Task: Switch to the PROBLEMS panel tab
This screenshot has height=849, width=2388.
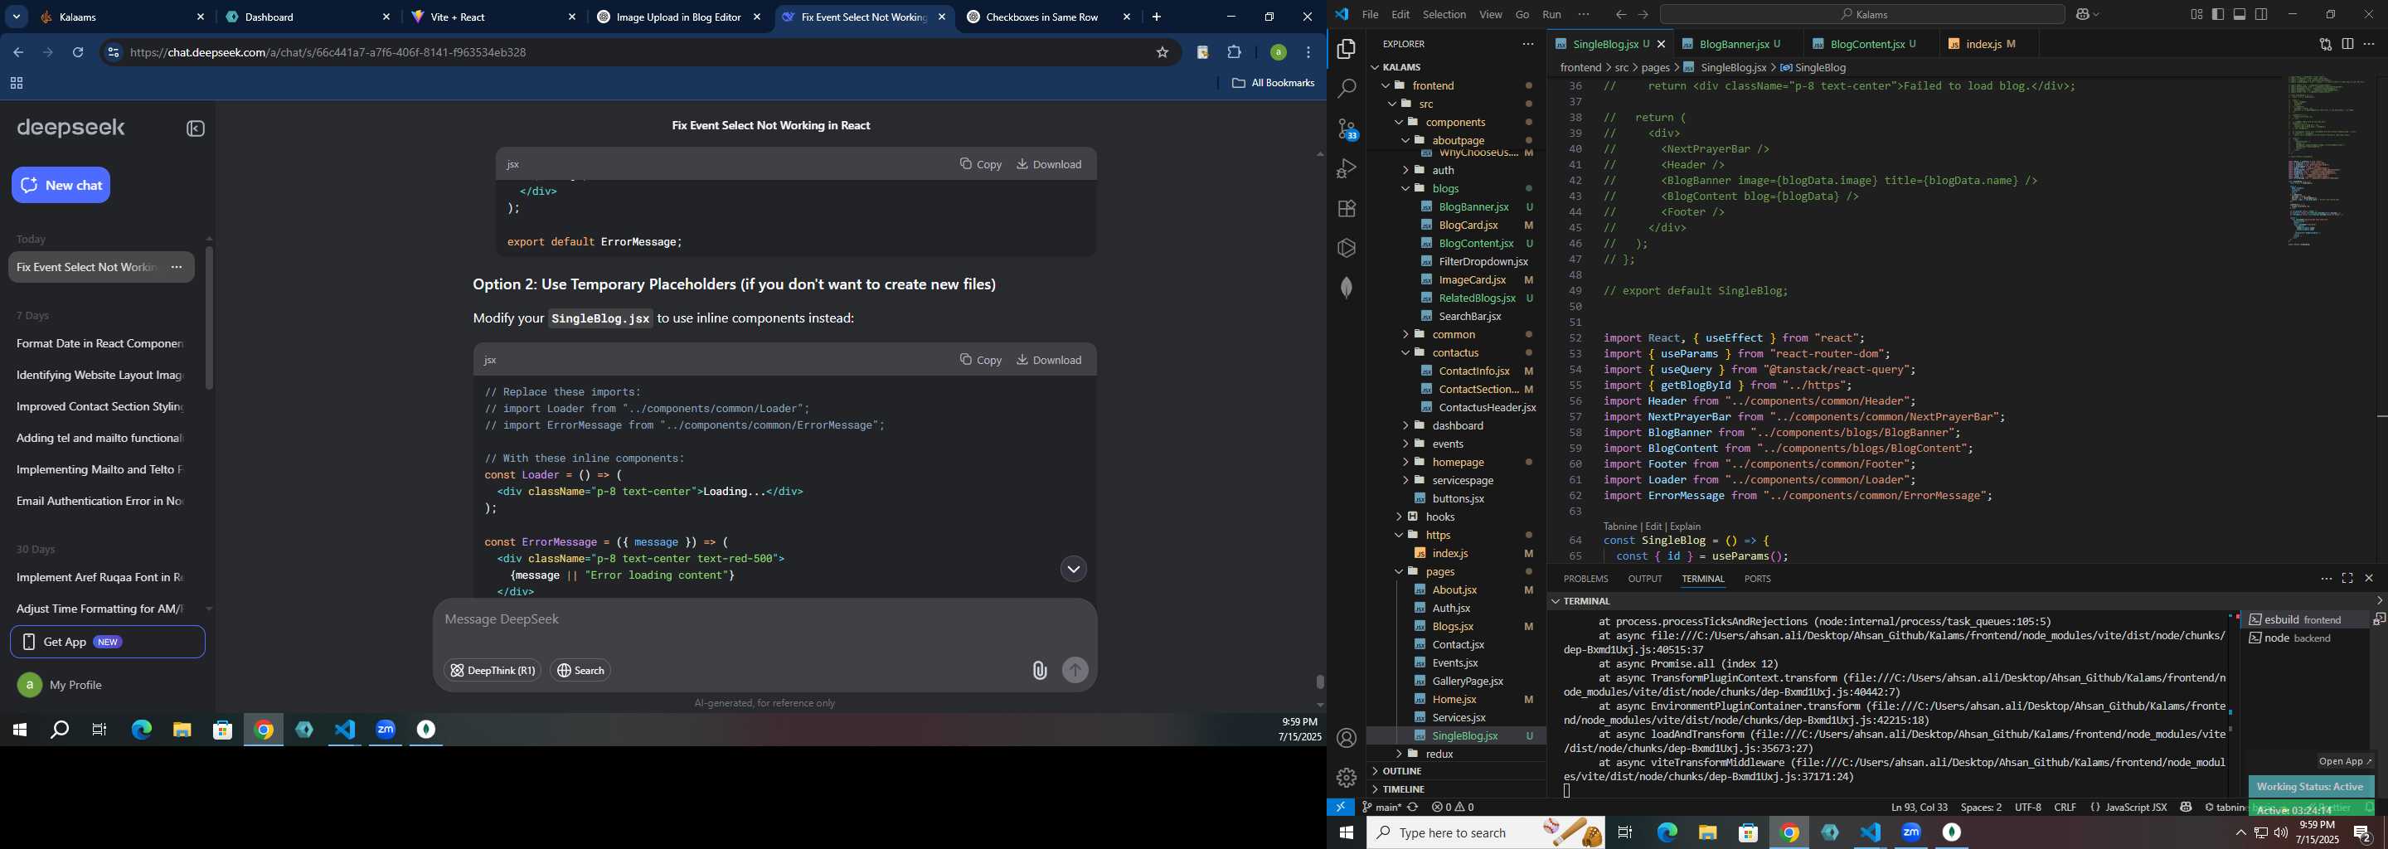Action: click(1585, 579)
